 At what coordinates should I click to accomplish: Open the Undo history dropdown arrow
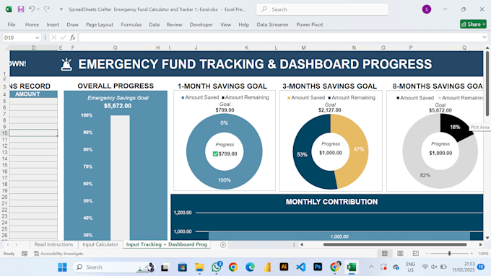tap(38, 9)
